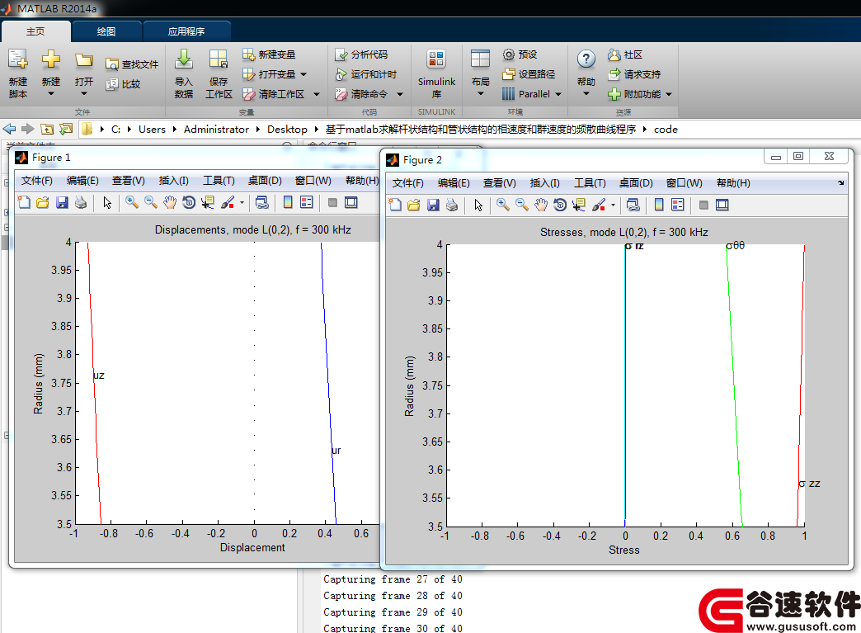
Task: Click 查找文件 (Find Files) in the ribbon
Action: pos(132,64)
